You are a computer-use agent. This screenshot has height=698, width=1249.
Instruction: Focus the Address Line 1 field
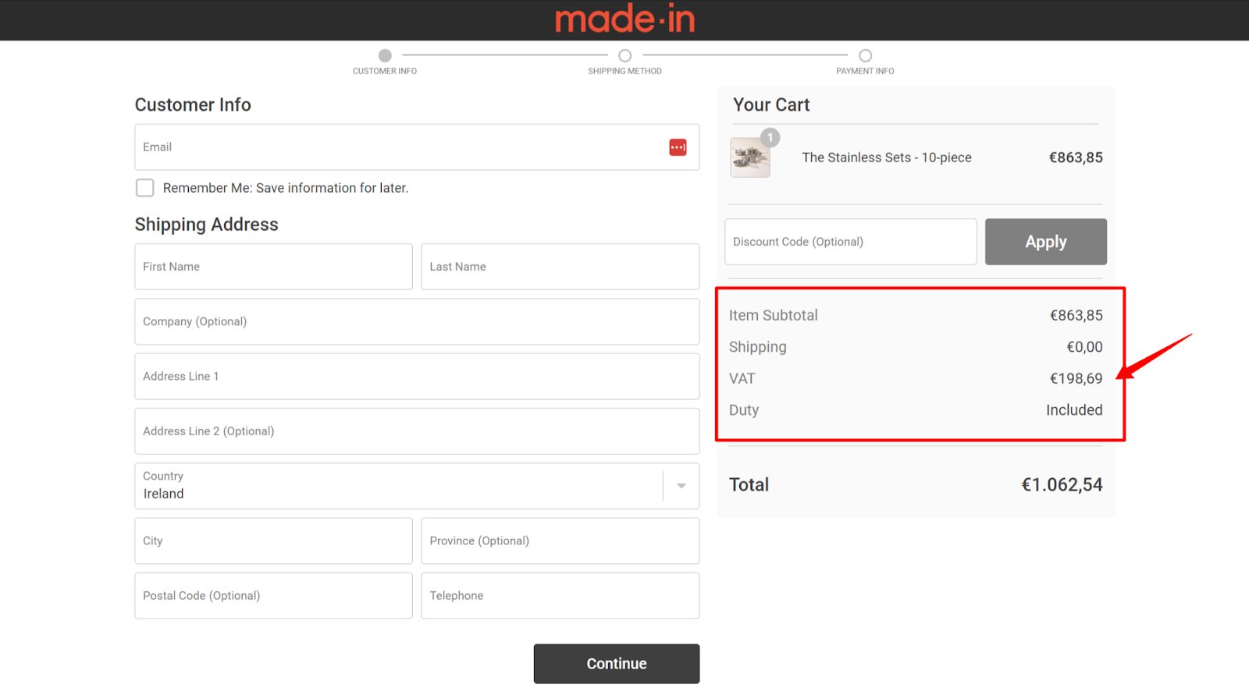[417, 377]
